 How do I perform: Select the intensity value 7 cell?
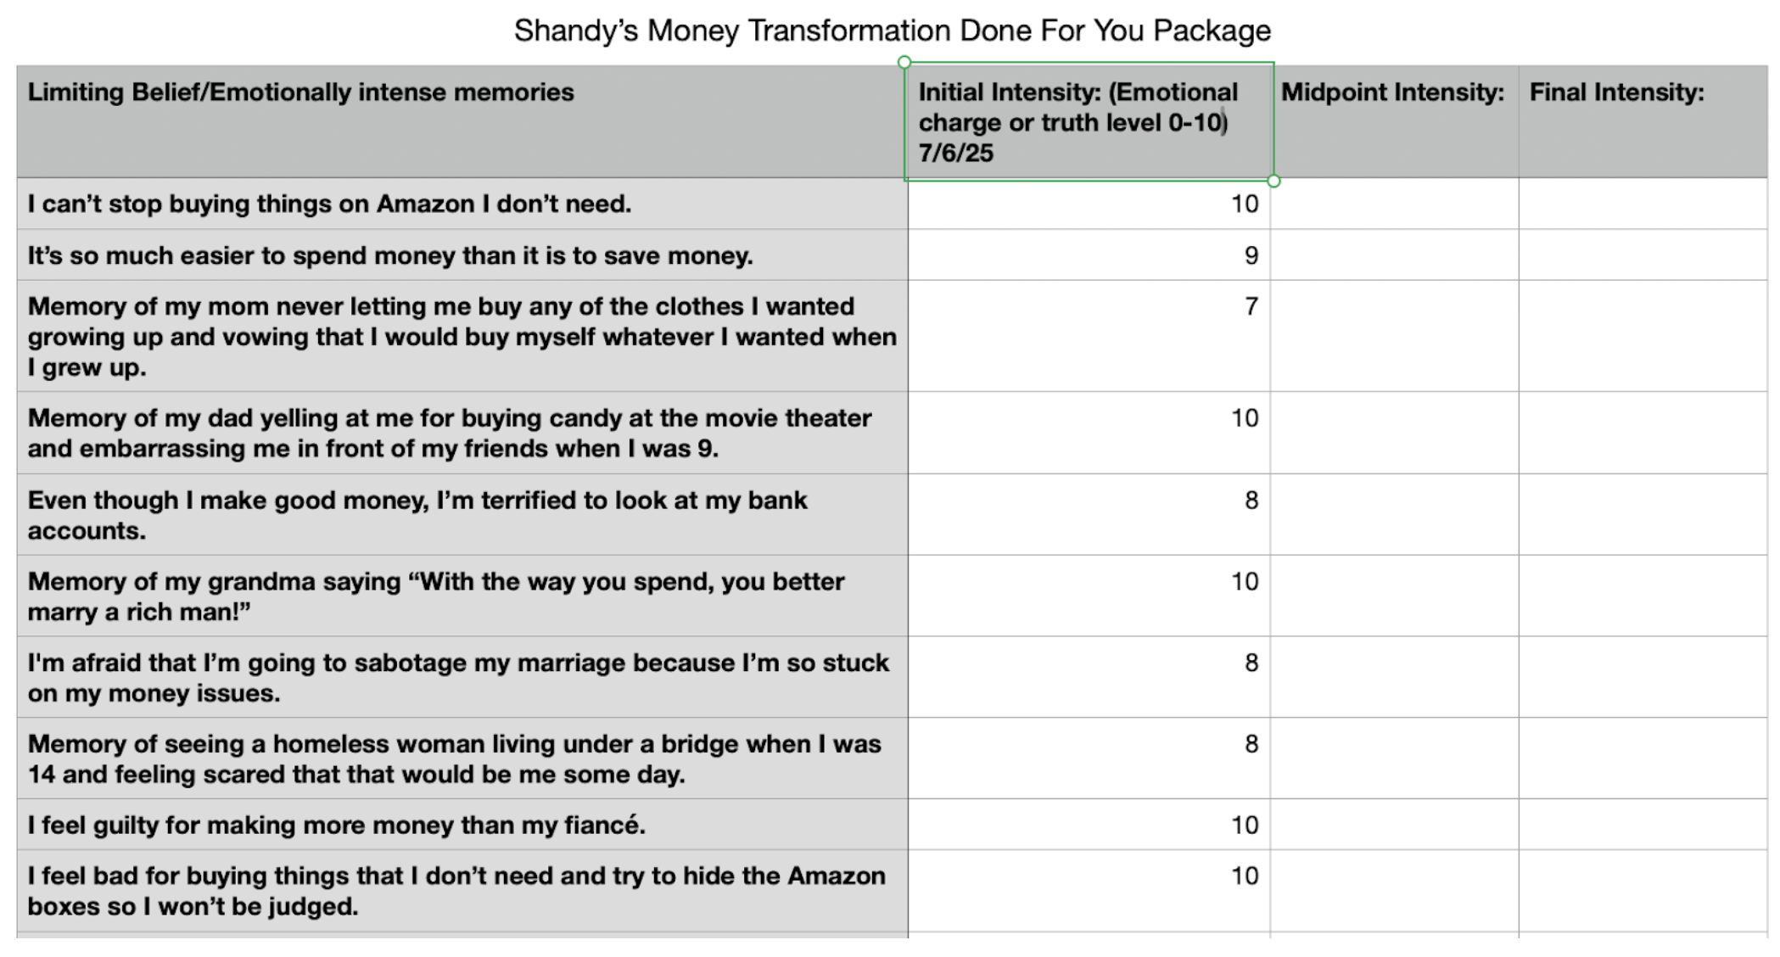(1089, 336)
